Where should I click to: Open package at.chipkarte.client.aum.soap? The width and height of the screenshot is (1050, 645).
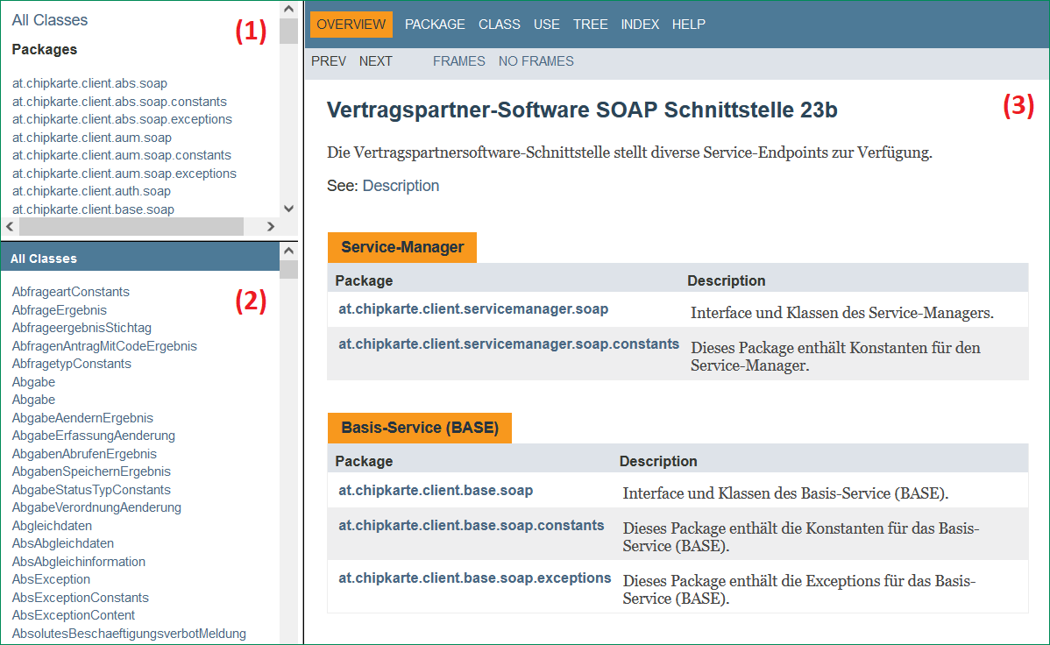tap(92, 138)
